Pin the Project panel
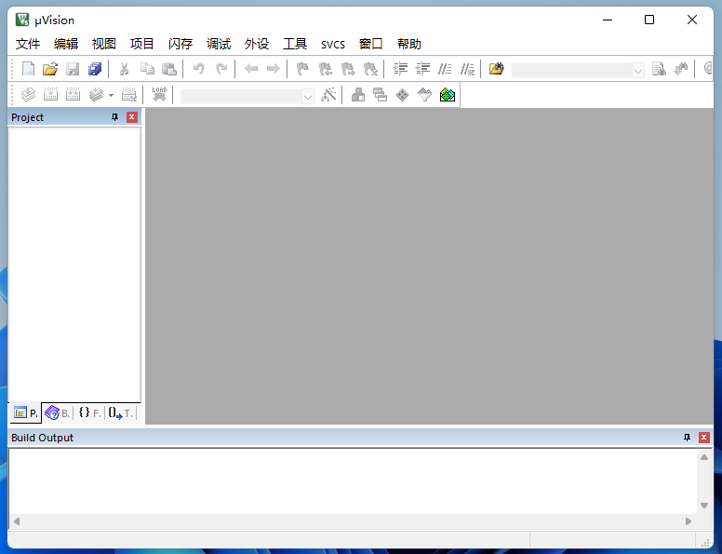 (x=114, y=117)
